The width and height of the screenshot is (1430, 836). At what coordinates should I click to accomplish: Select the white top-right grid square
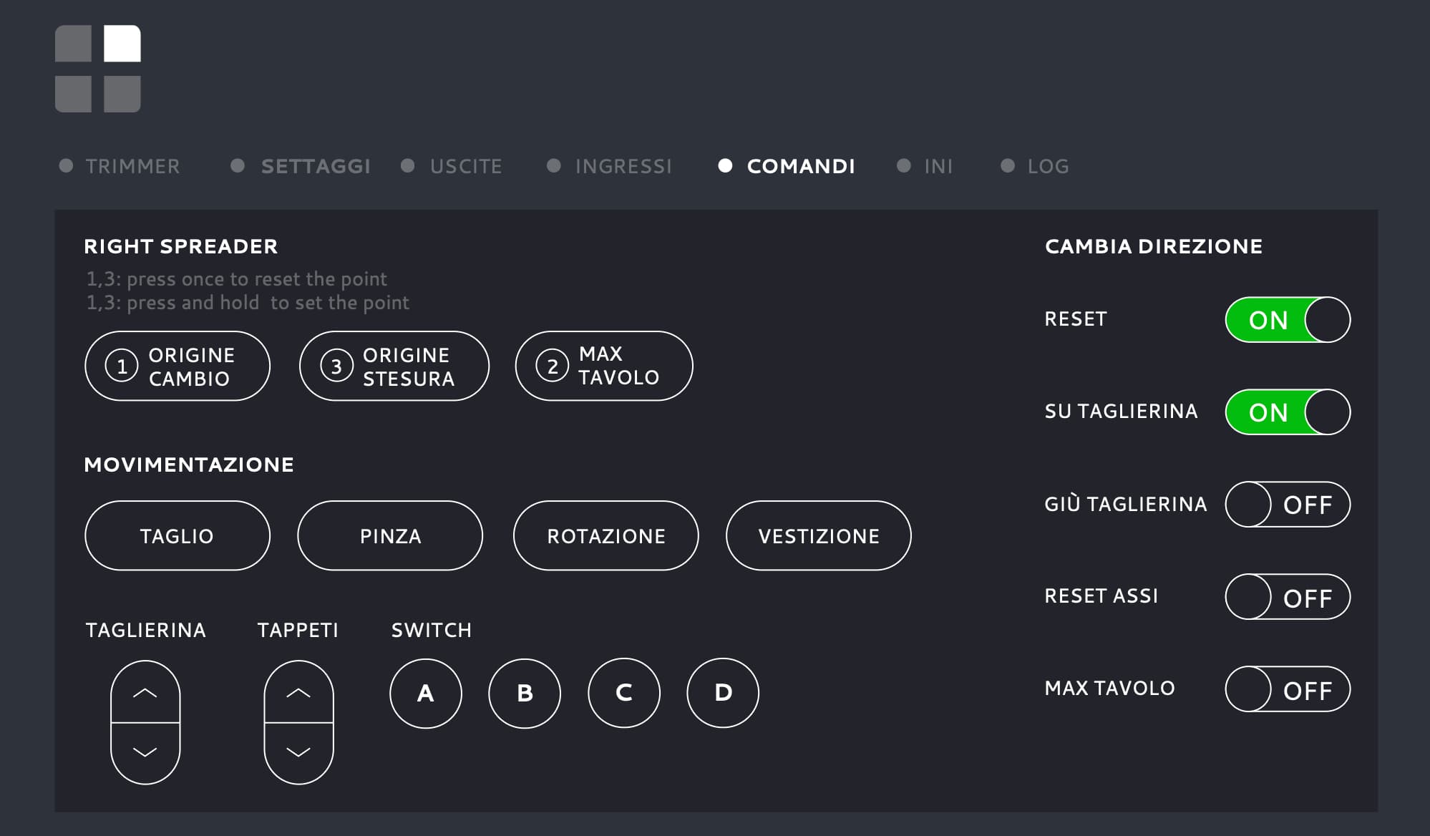[x=122, y=44]
